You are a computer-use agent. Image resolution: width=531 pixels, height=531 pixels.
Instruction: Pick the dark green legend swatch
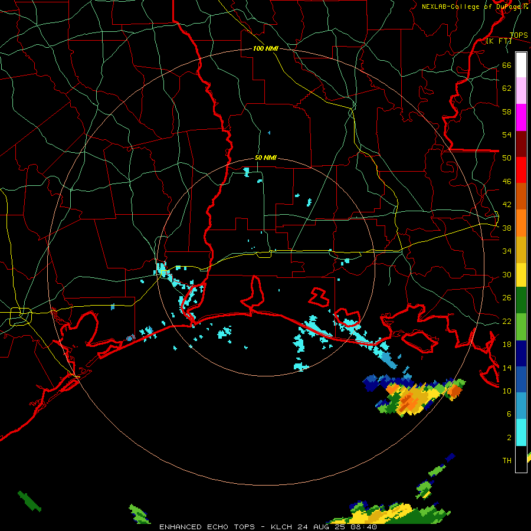click(521, 300)
